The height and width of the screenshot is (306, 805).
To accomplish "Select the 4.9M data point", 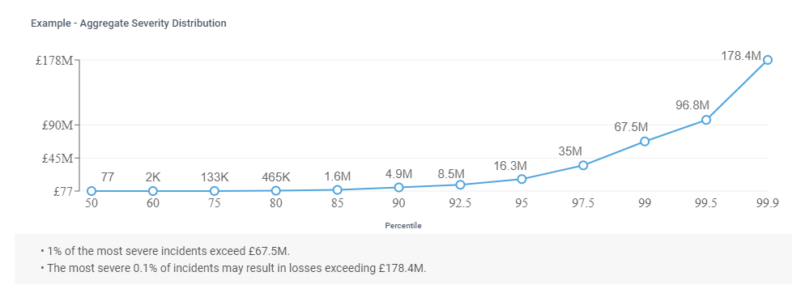I will pos(399,187).
